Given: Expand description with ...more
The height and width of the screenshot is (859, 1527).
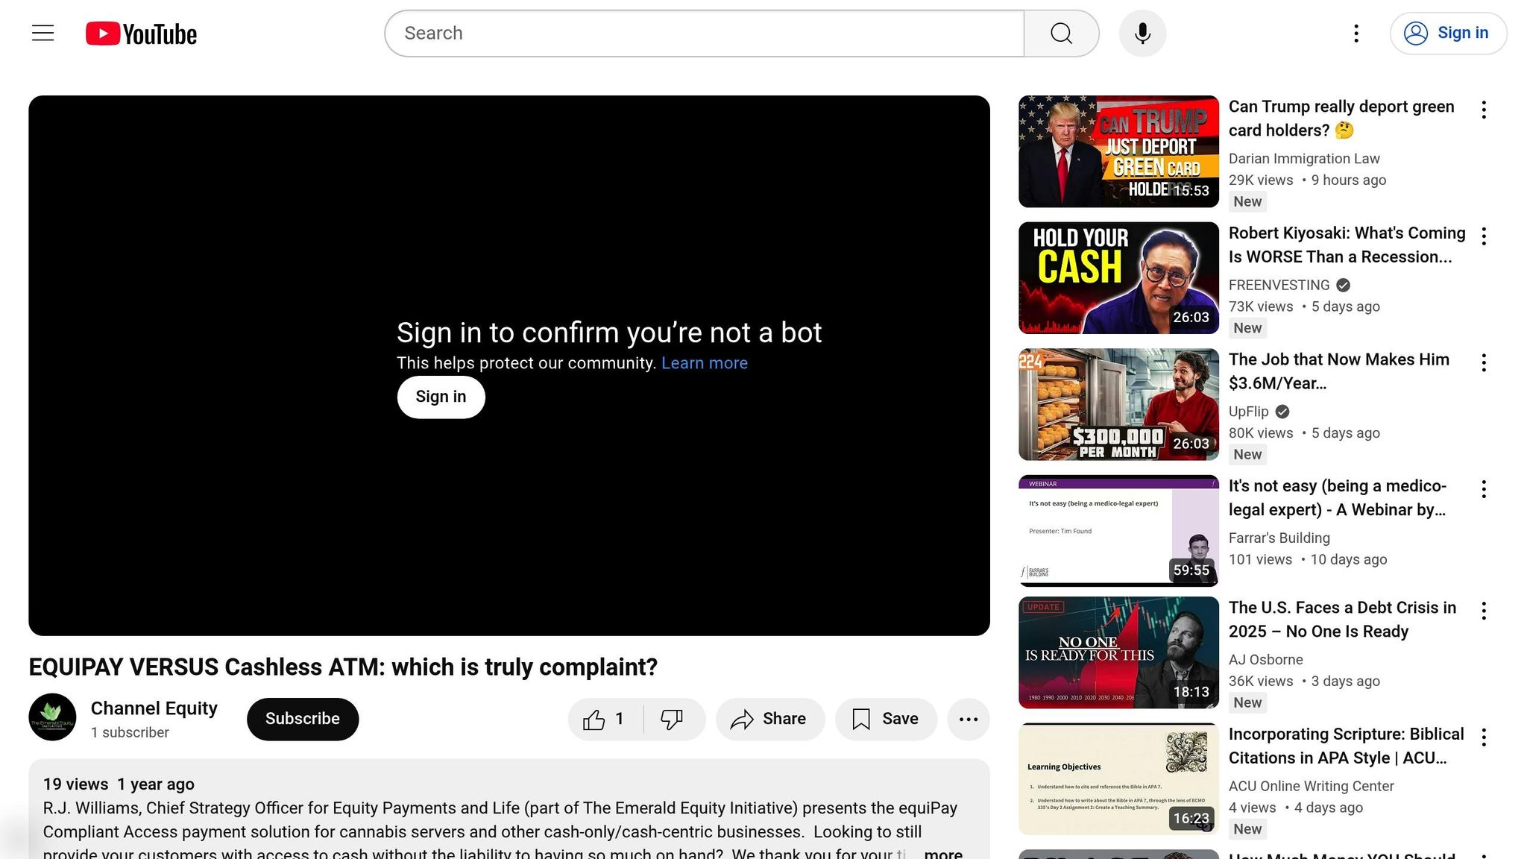Looking at the screenshot, I should coord(942,853).
